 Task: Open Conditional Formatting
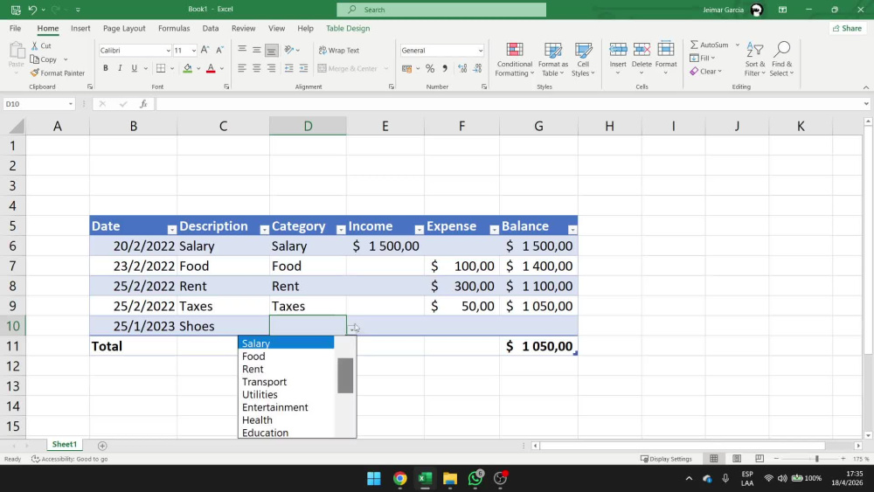click(515, 59)
